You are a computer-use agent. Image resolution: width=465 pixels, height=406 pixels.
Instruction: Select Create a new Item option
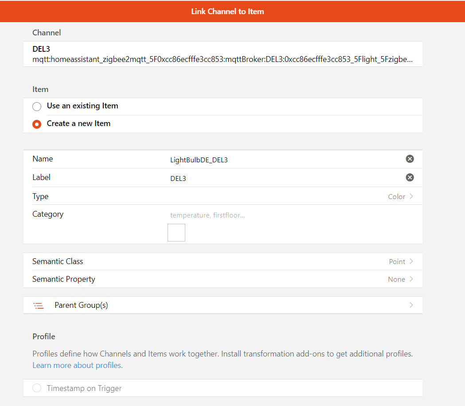[x=37, y=124]
